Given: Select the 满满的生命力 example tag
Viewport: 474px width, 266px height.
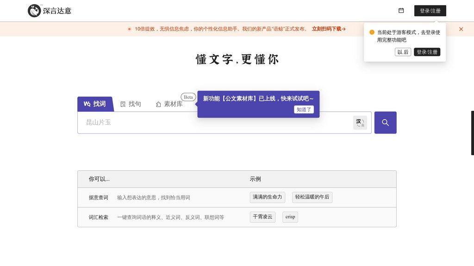Looking at the screenshot, I should pos(267,197).
